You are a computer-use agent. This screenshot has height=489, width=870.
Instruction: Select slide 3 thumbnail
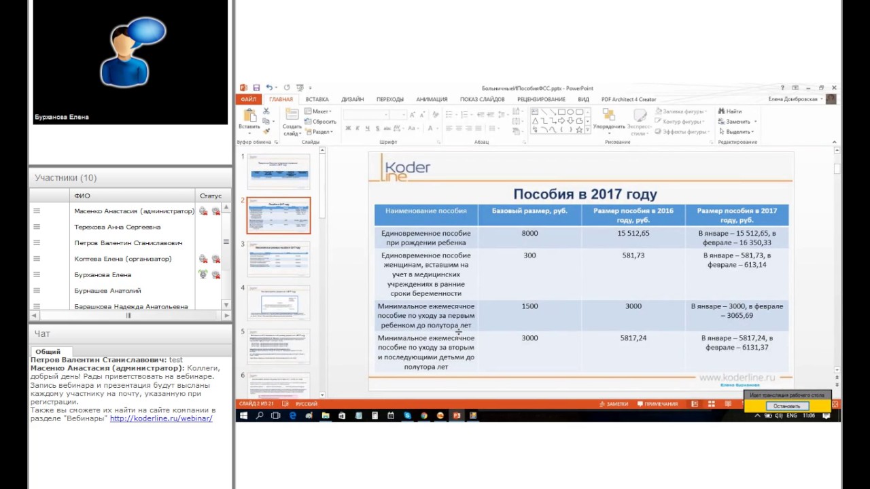pos(279,259)
